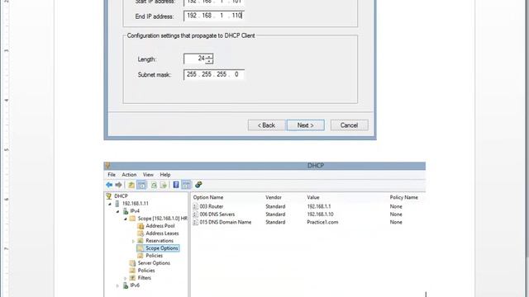The image size is (529, 297).
Task: Select Server Options in the tree
Action: click(154, 263)
